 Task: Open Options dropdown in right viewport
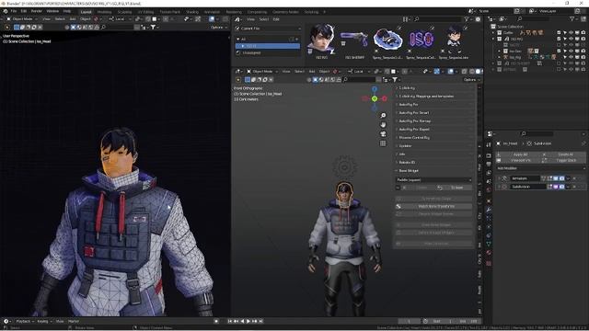[471, 80]
